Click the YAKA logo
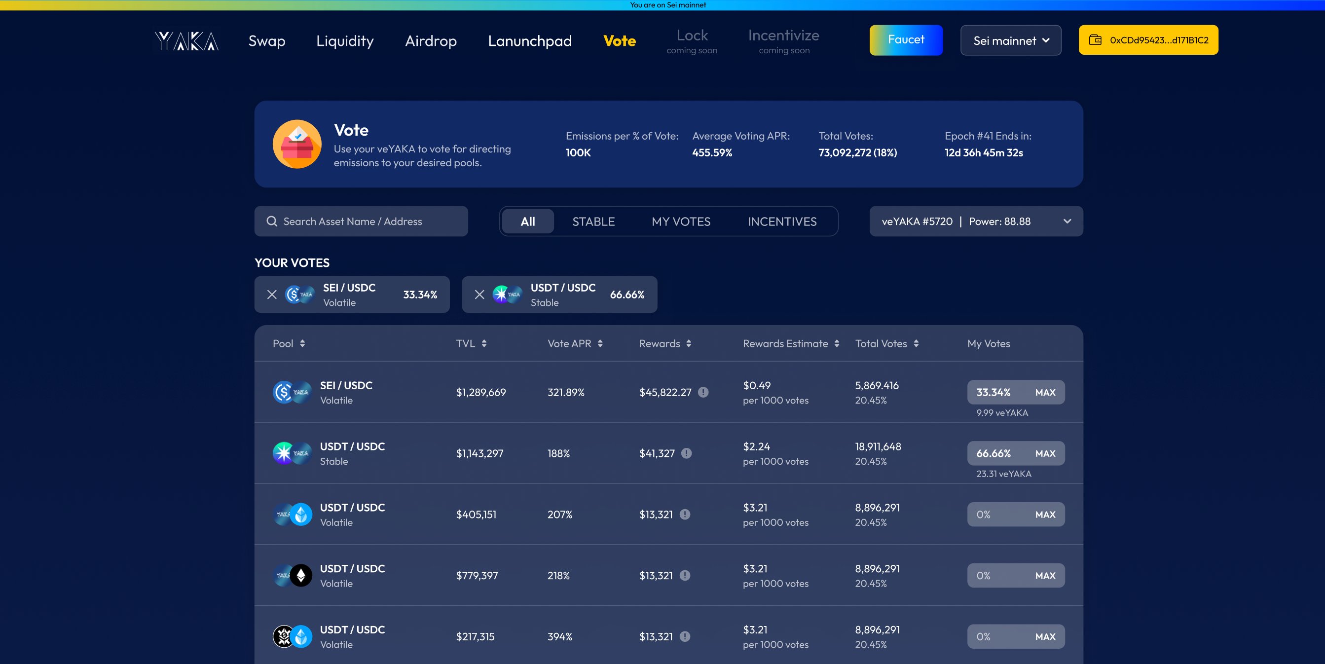 point(186,40)
